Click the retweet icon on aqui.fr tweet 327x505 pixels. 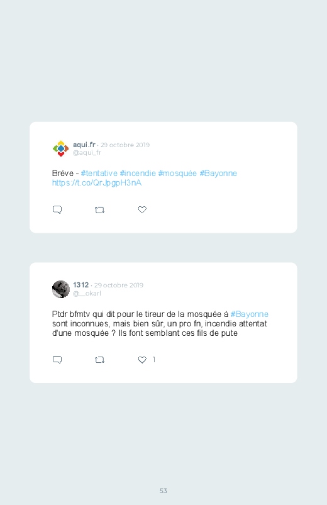pos(99,210)
